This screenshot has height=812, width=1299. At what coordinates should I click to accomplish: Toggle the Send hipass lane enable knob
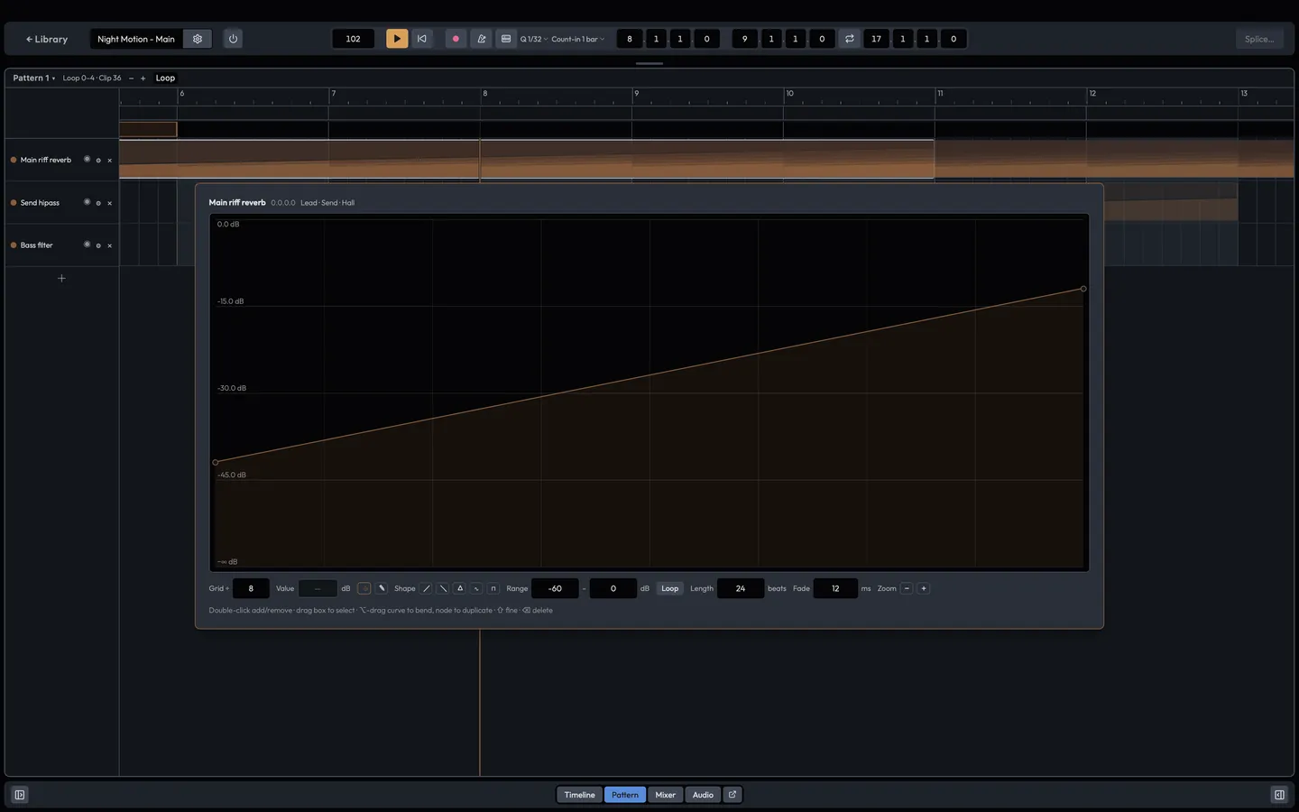88,202
